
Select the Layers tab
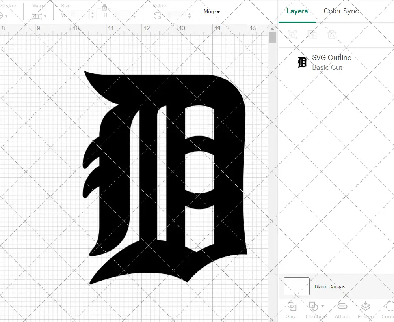(297, 11)
